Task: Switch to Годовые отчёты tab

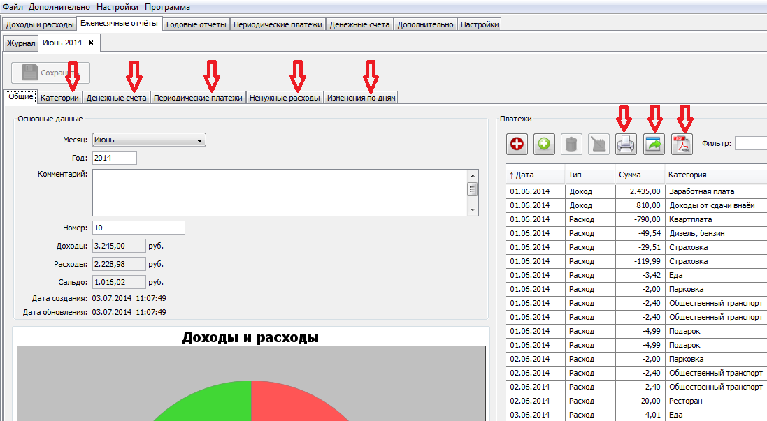Action: (196, 24)
